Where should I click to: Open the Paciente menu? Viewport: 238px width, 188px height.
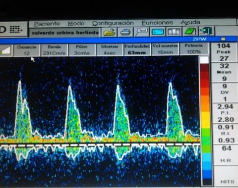tap(47, 24)
